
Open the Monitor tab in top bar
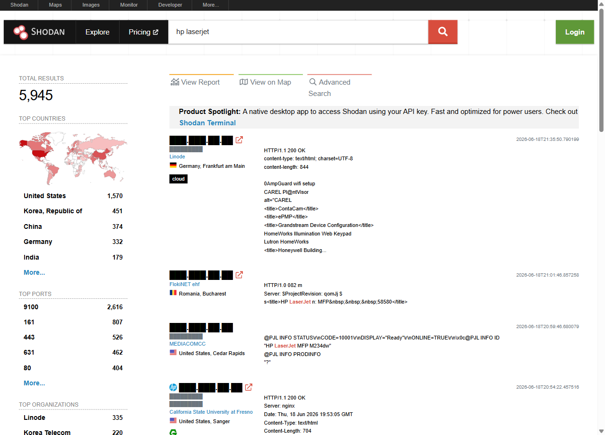tap(129, 5)
